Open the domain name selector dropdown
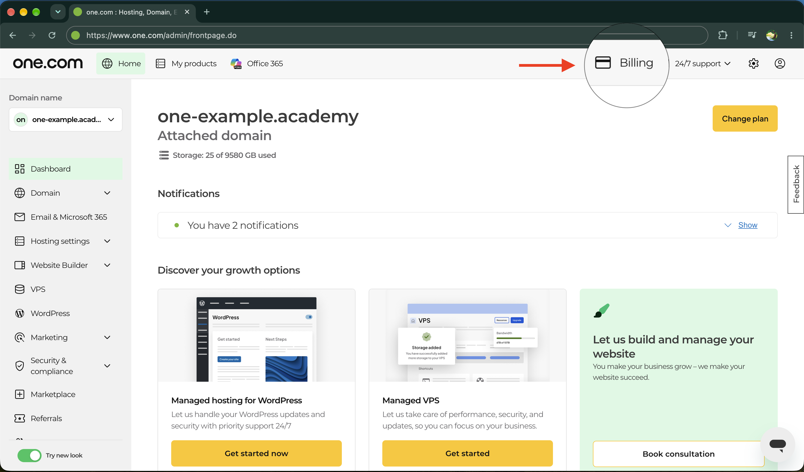The height and width of the screenshot is (472, 804). coord(65,119)
